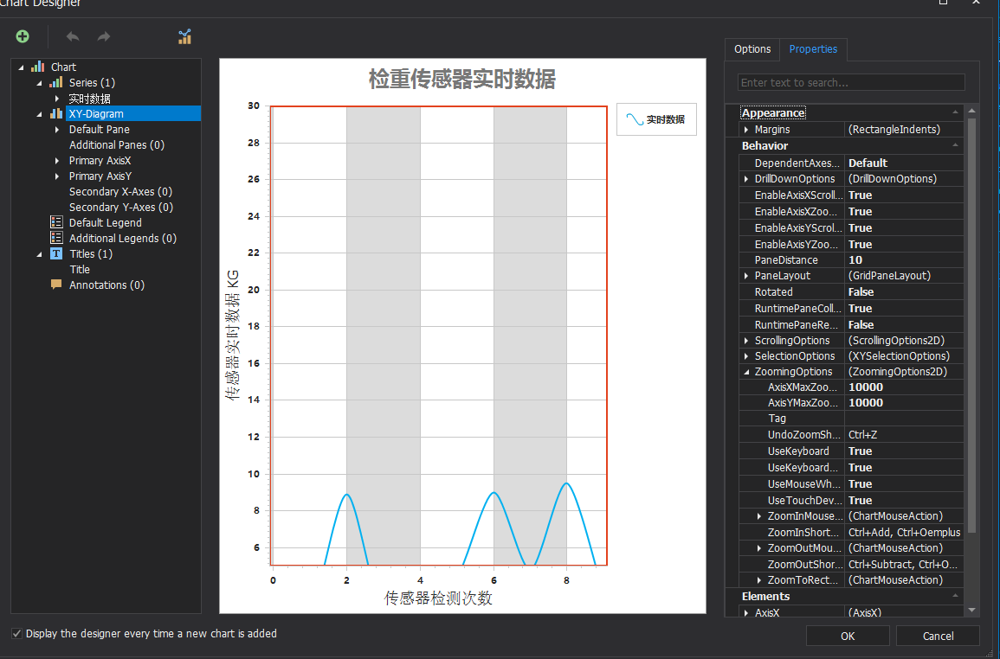Collapse the XY-Diagram tree node
The image size is (1000, 659).
[x=40, y=114]
